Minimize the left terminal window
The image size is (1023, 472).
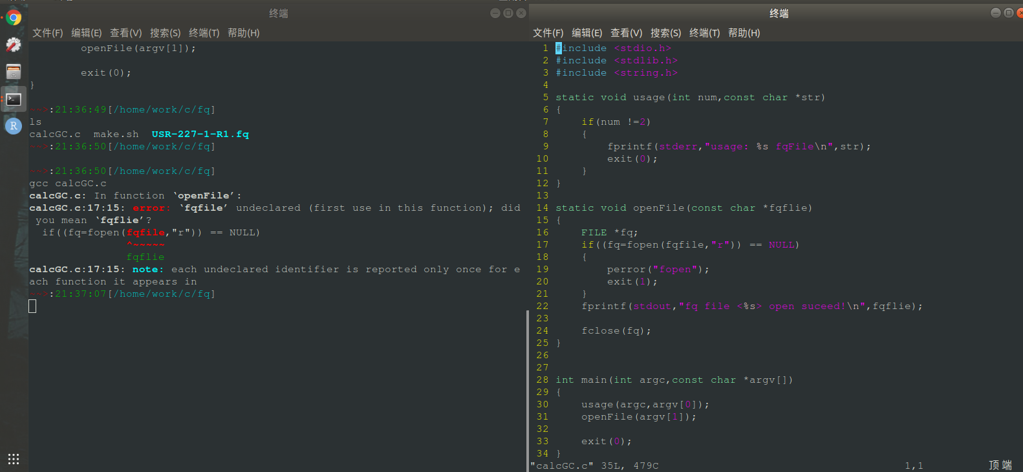(495, 13)
